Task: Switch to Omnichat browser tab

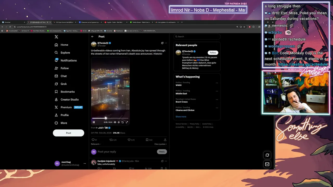Action: (14, 22)
